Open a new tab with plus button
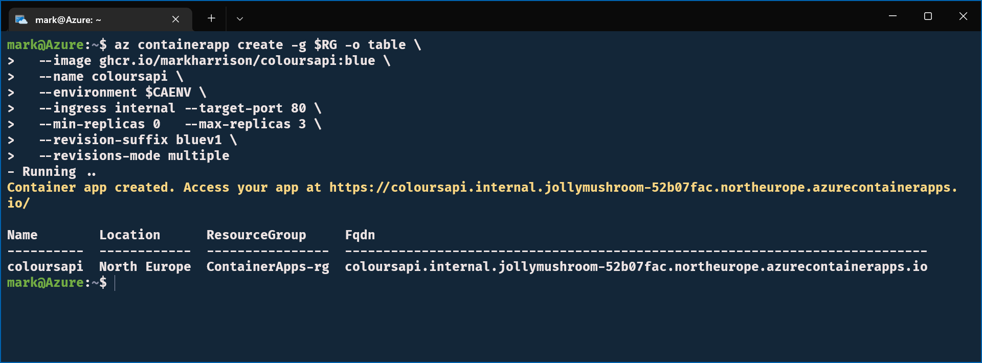Image resolution: width=982 pixels, height=363 pixels. tap(211, 19)
